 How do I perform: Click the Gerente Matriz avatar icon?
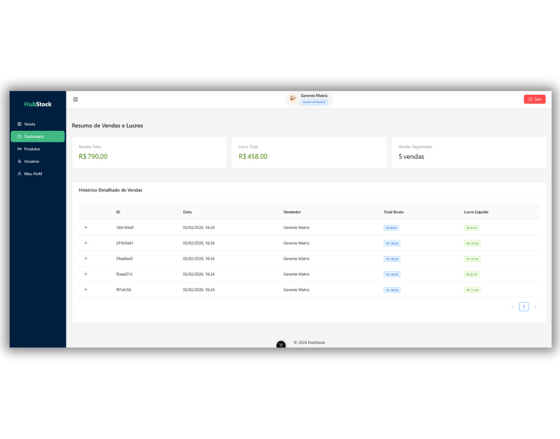(292, 98)
